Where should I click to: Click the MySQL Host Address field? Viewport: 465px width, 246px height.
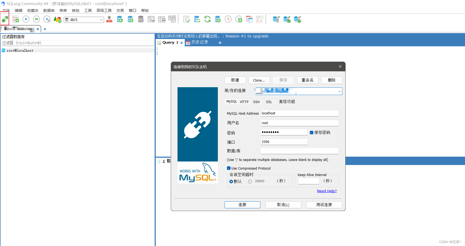pyautogui.click(x=300, y=113)
